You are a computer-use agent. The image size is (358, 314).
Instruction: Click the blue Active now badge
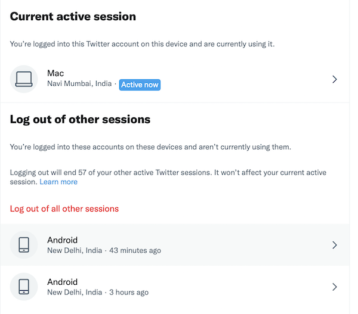pos(140,85)
